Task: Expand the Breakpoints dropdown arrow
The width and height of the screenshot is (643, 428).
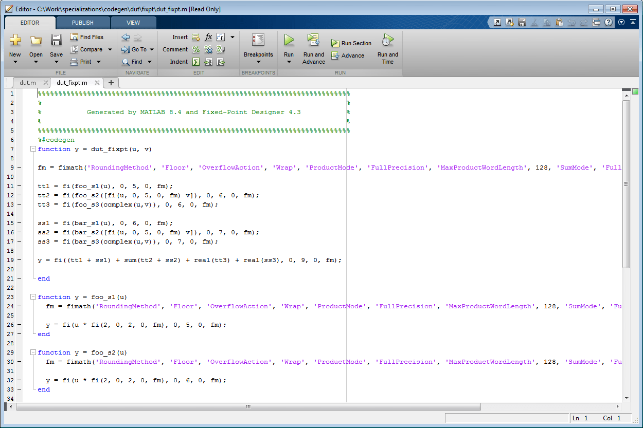Action: coord(258,62)
